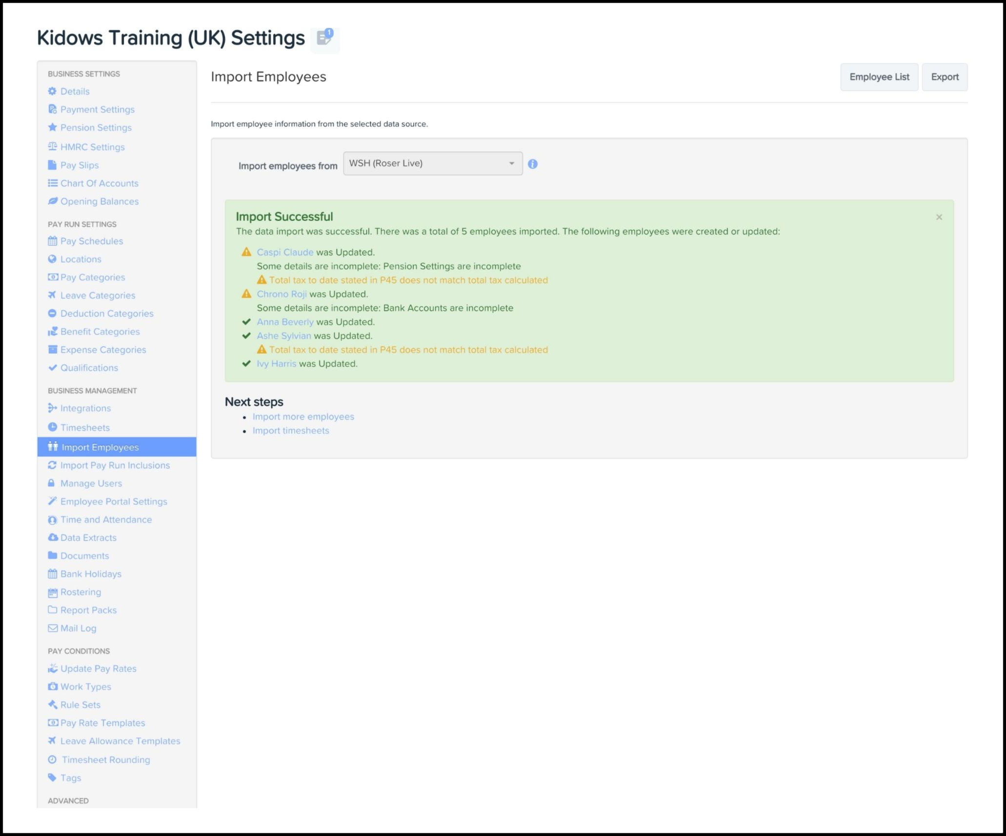Screen dimensions: 1006x836
Task: Click the plane icon beside Leave Categories
Action: pos(52,295)
